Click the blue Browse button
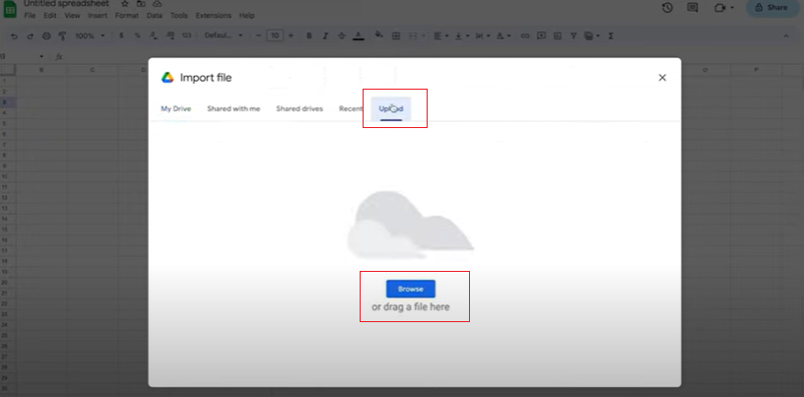 410,289
